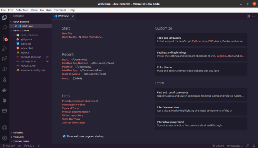Open the Search view
This screenshot has height=148, width=258.
coord(5,28)
